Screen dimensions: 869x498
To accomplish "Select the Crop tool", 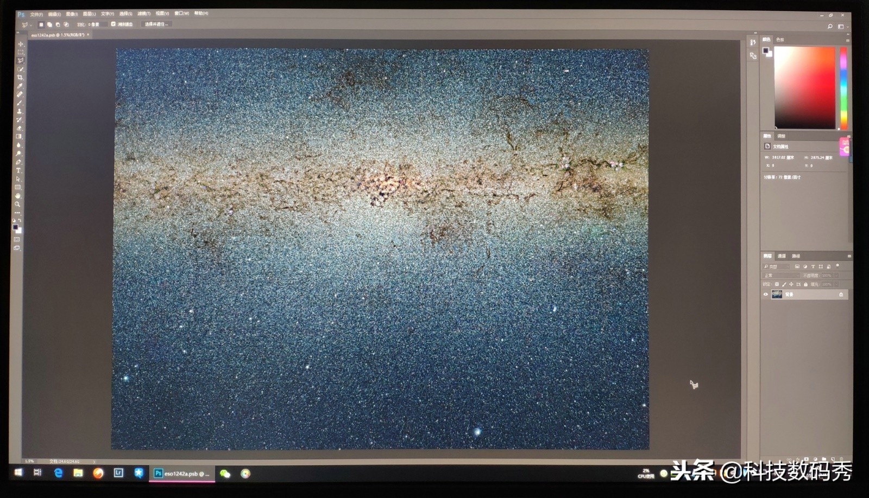I will pyautogui.click(x=21, y=78).
